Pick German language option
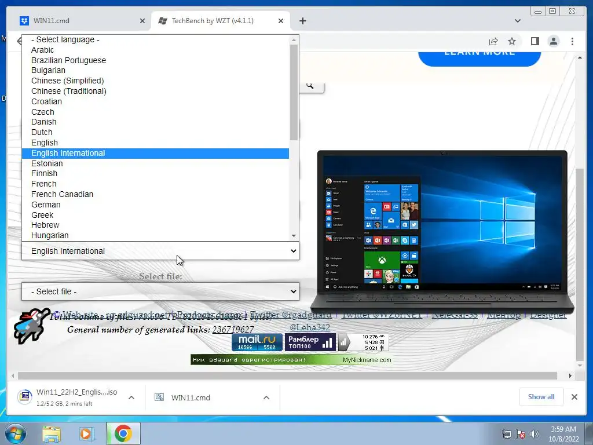The width and height of the screenshot is (593, 445). pyautogui.click(x=155, y=205)
